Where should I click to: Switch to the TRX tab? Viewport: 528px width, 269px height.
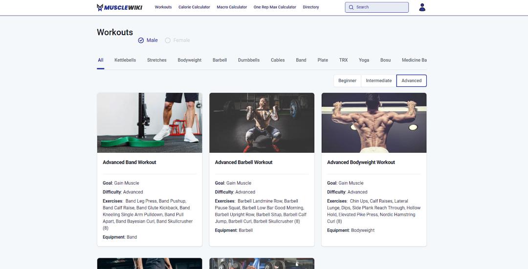tap(343, 60)
